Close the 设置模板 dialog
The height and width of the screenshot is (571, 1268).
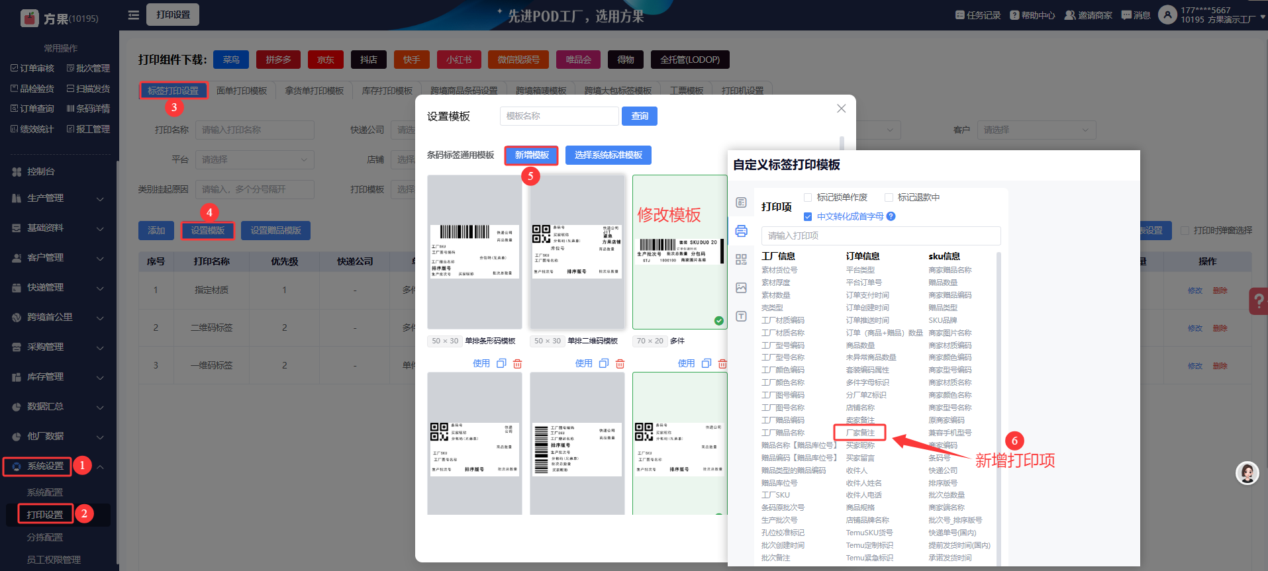click(842, 109)
